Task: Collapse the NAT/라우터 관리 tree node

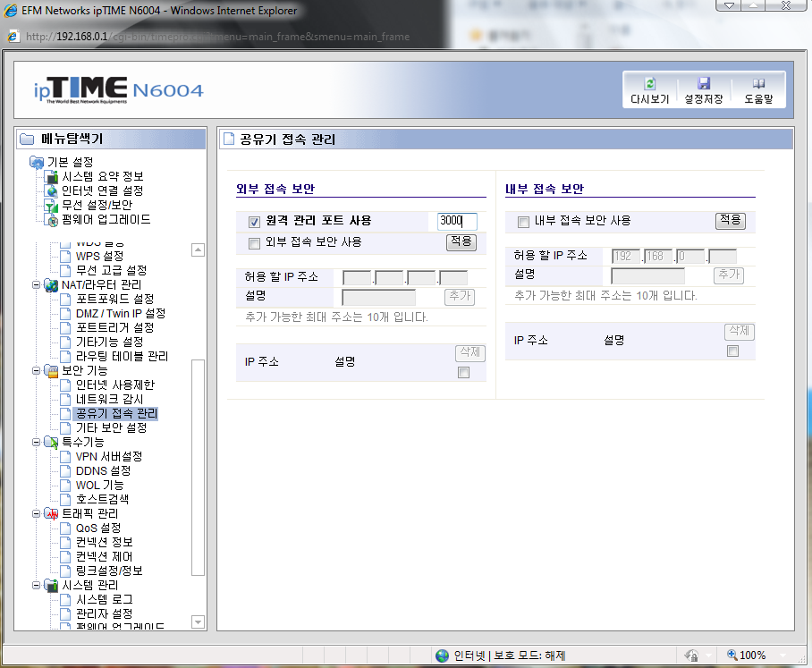Action: (x=36, y=284)
